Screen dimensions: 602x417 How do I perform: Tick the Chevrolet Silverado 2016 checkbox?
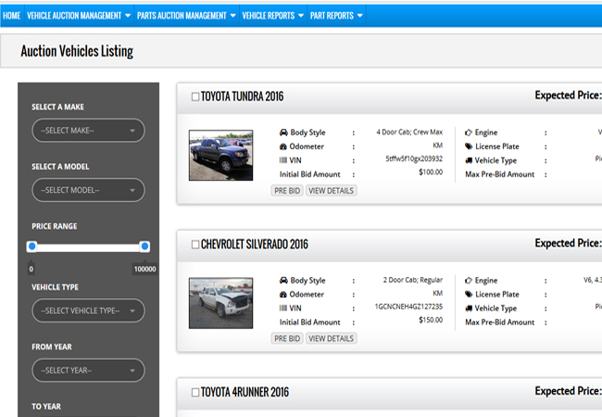click(194, 245)
